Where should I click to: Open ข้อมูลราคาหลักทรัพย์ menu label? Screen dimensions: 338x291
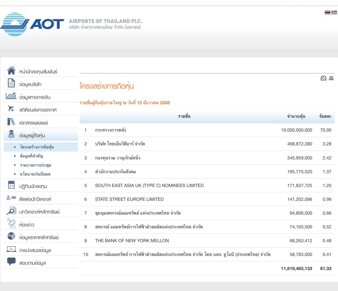coord(39,237)
